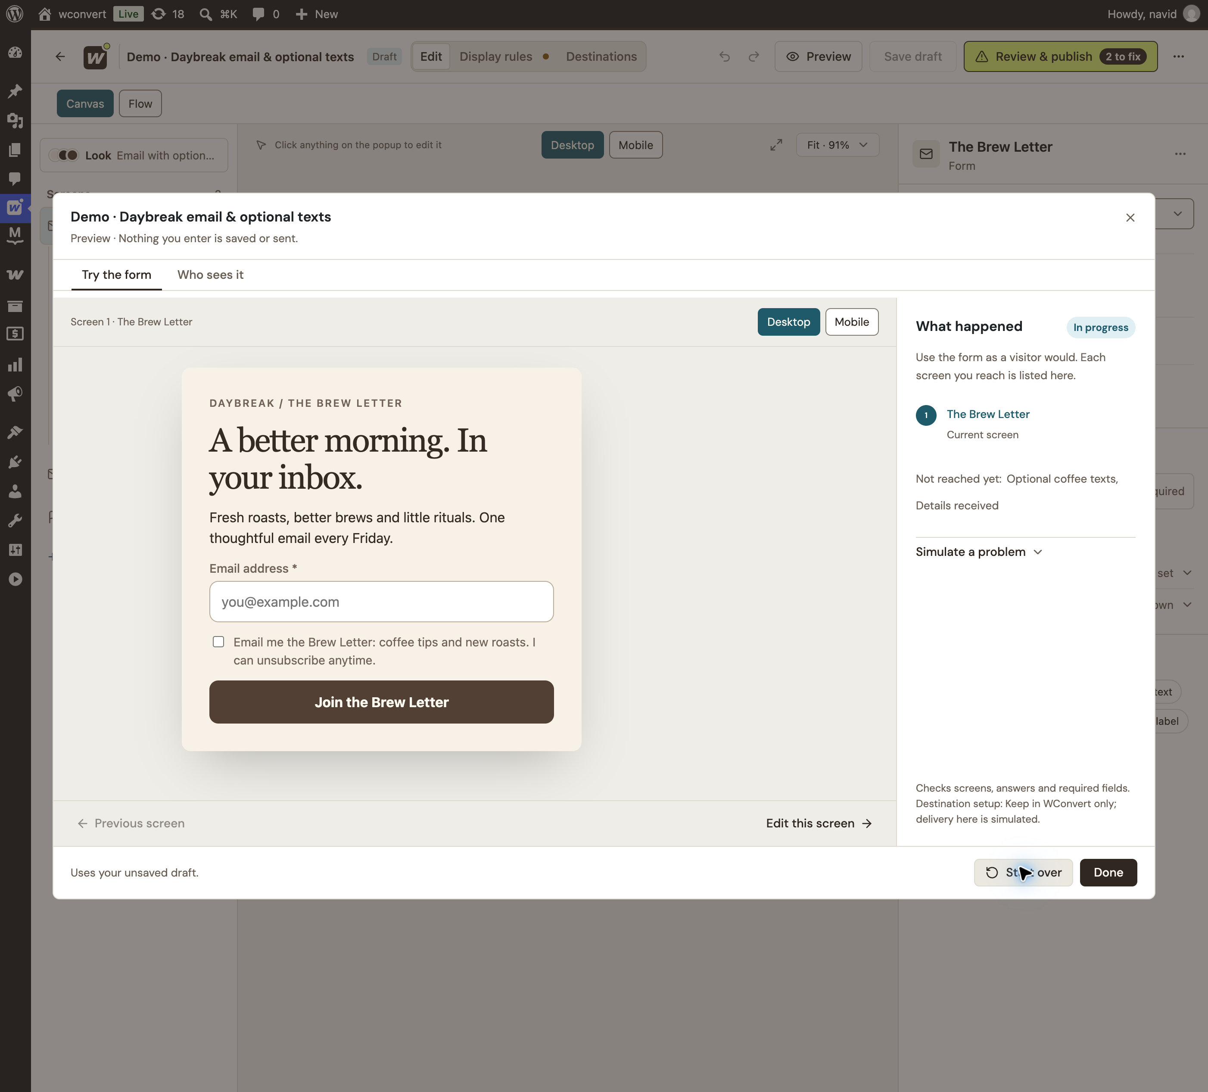This screenshot has height=1092, width=1208.
Task: Switch to the Flow view button
Action: click(140, 104)
